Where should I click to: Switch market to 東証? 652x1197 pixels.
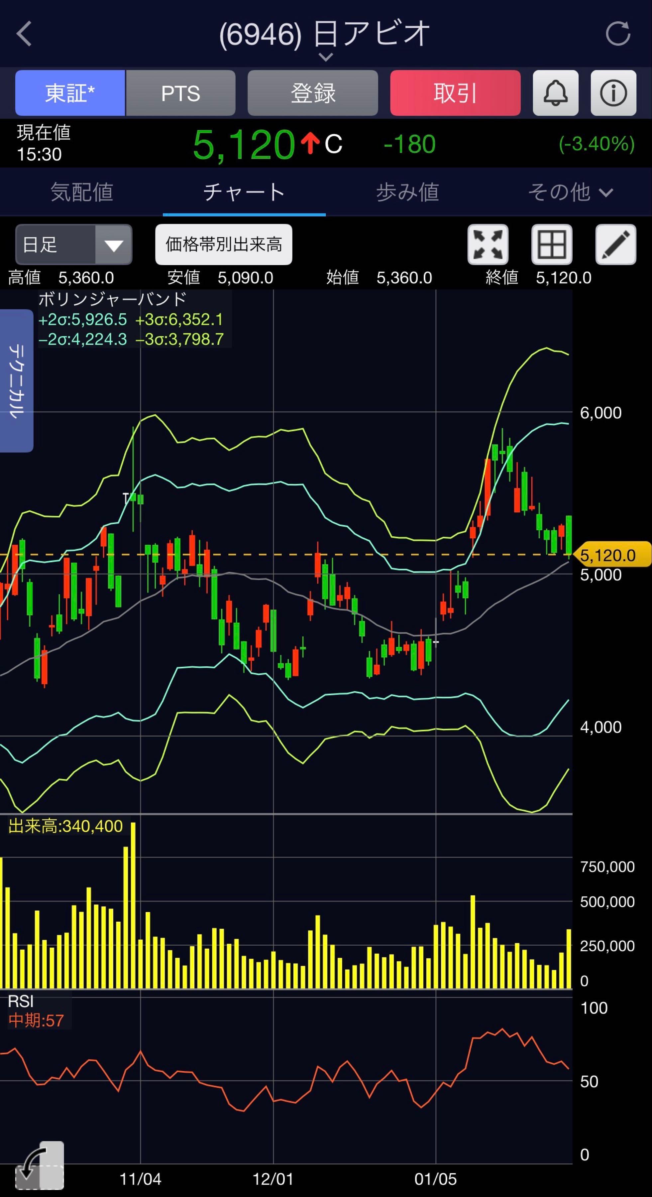click(x=70, y=93)
